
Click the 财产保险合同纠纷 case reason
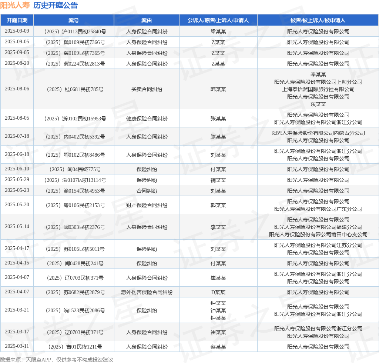pyautogui.click(x=147, y=205)
